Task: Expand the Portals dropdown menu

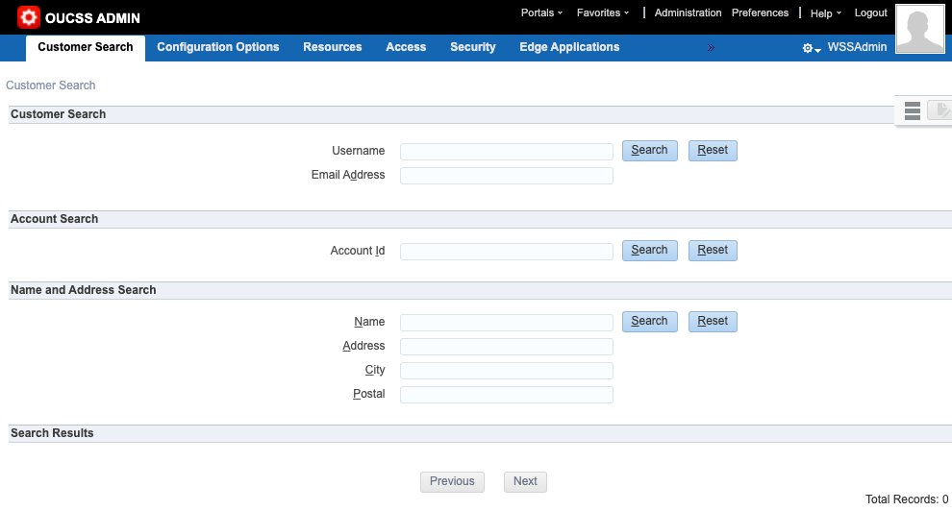Action: [541, 13]
